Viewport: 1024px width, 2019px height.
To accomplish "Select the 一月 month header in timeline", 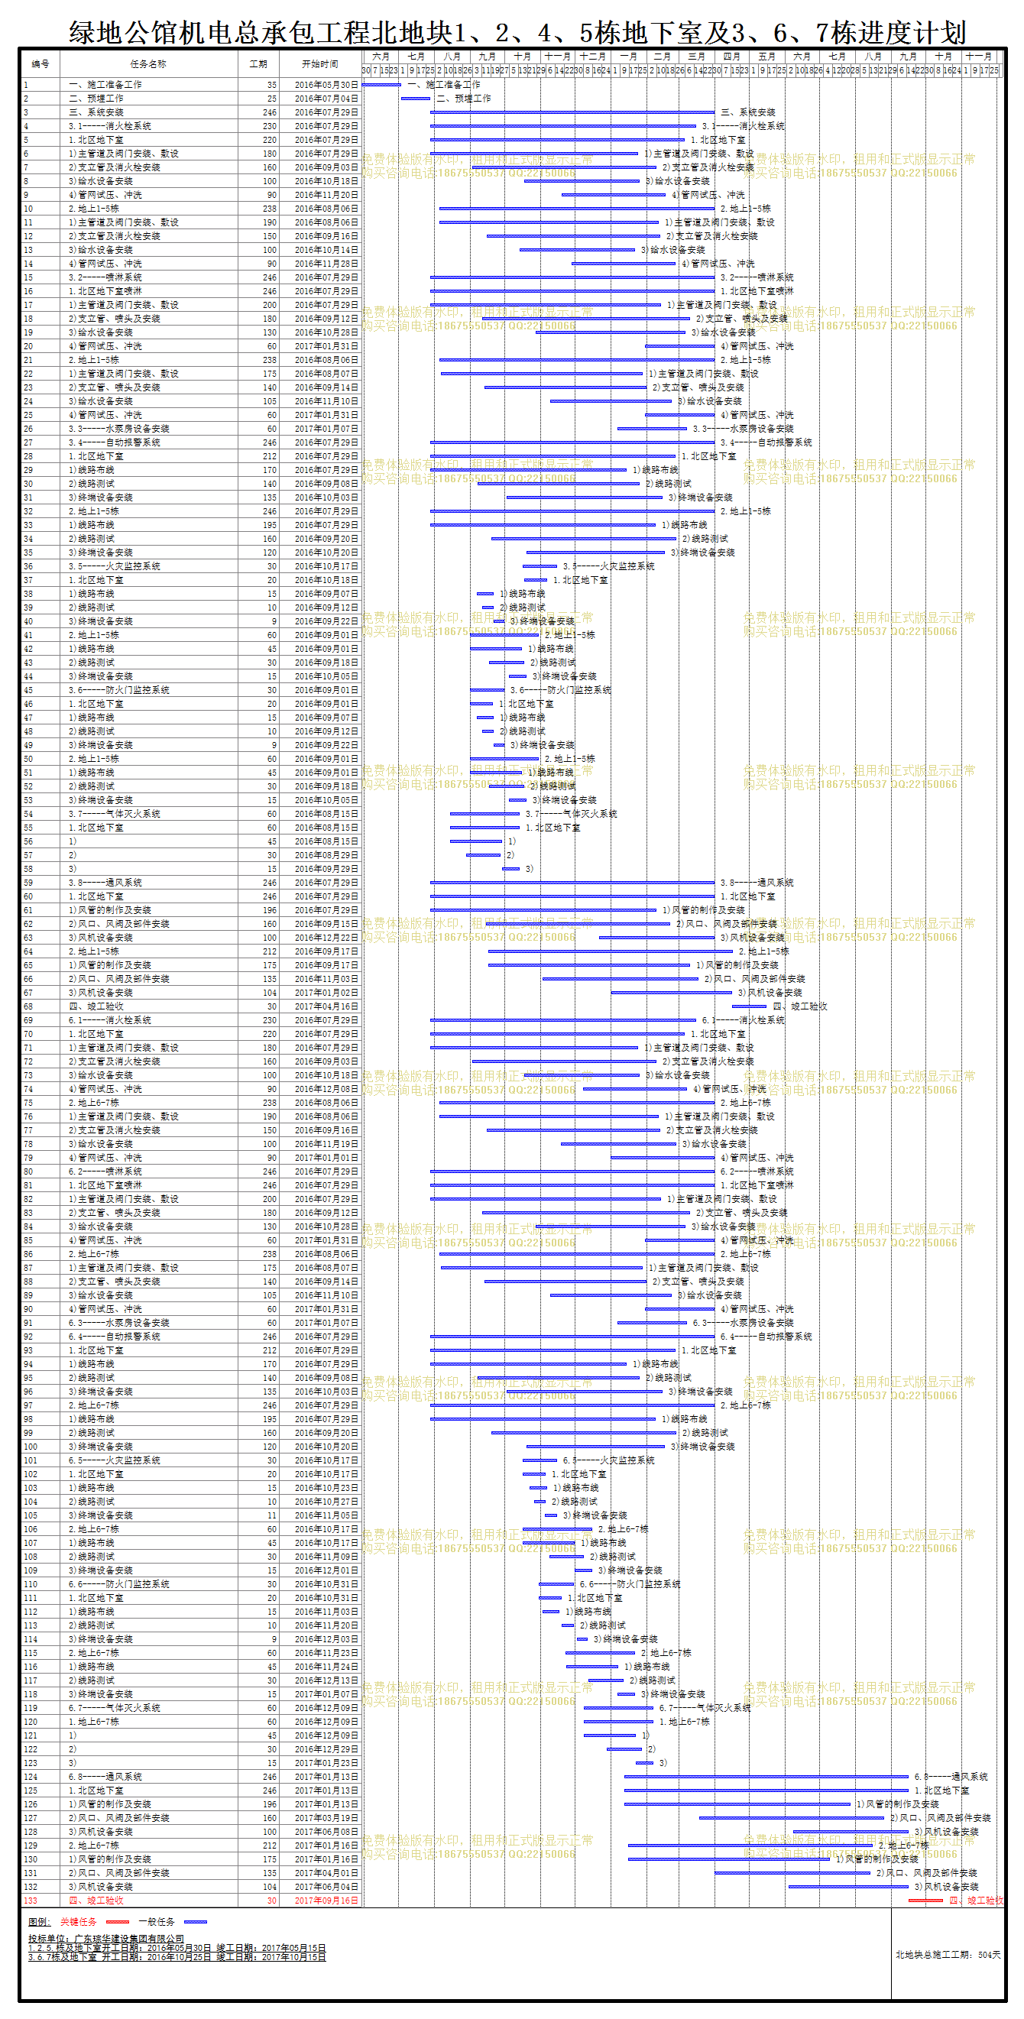I will click(628, 57).
